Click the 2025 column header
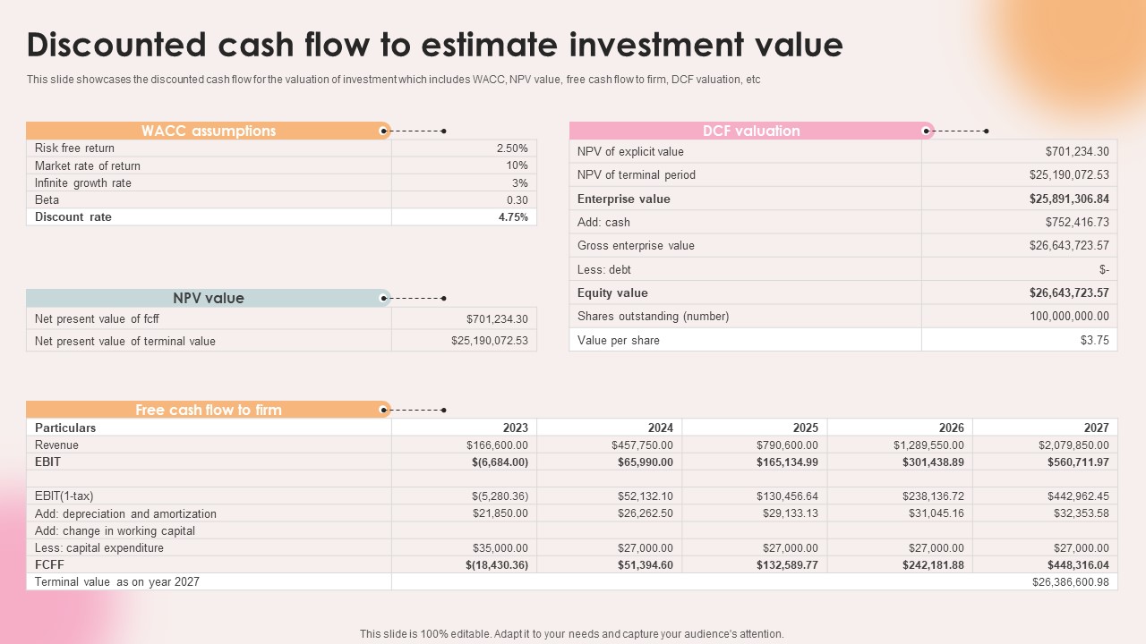 tap(806, 428)
